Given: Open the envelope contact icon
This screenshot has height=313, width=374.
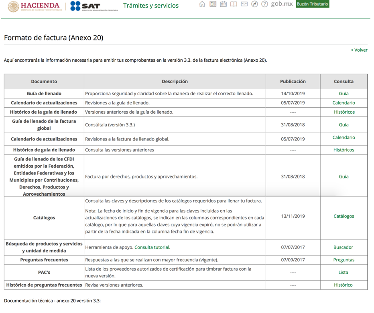Looking at the screenshot, I should 244,4.
